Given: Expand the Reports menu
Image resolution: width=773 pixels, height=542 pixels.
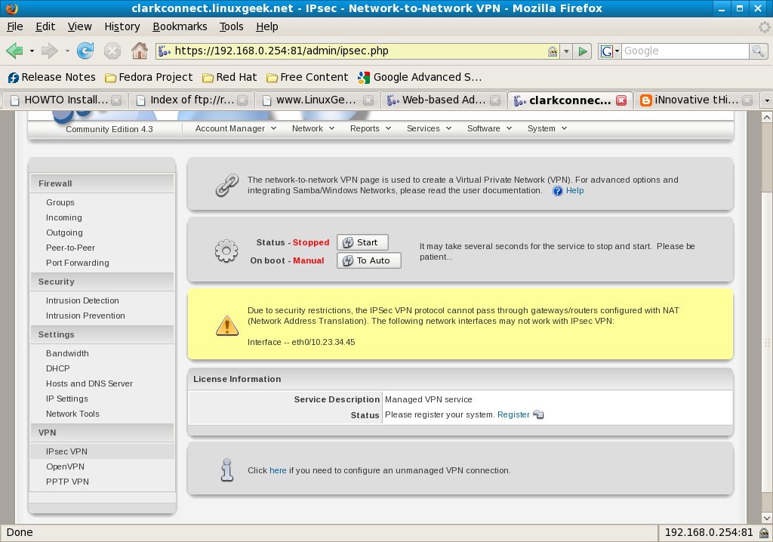Looking at the screenshot, I should pos(370,128).
